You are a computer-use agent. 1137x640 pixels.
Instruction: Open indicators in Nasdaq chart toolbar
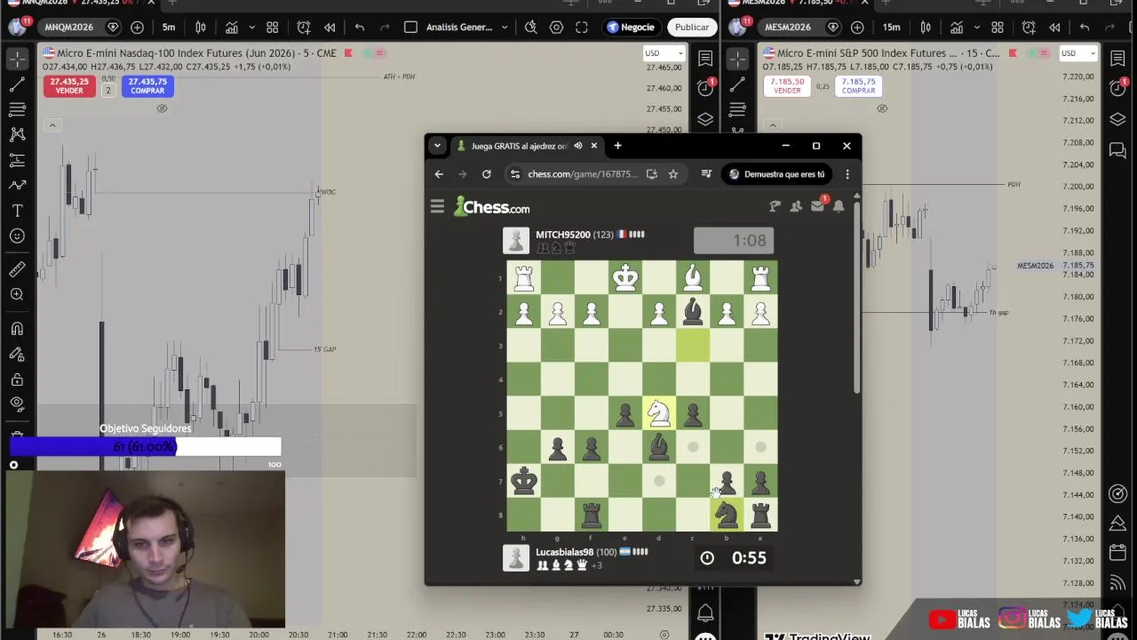(232, 27)
